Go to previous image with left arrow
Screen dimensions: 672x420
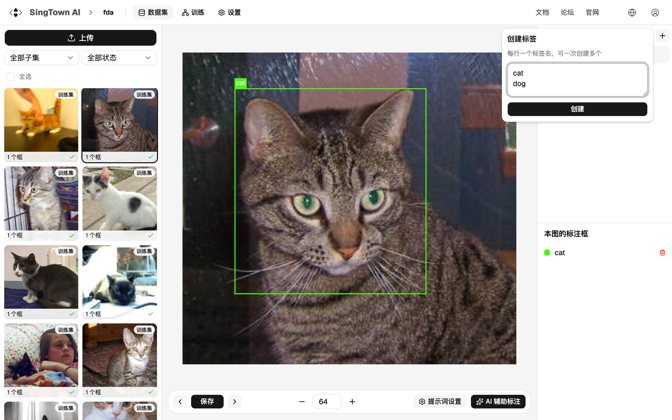pos(180,401)
